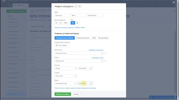This screenshot has width=179, height=100.
Task: Choose Основное место работы contract type
Action: click(65, 38)
